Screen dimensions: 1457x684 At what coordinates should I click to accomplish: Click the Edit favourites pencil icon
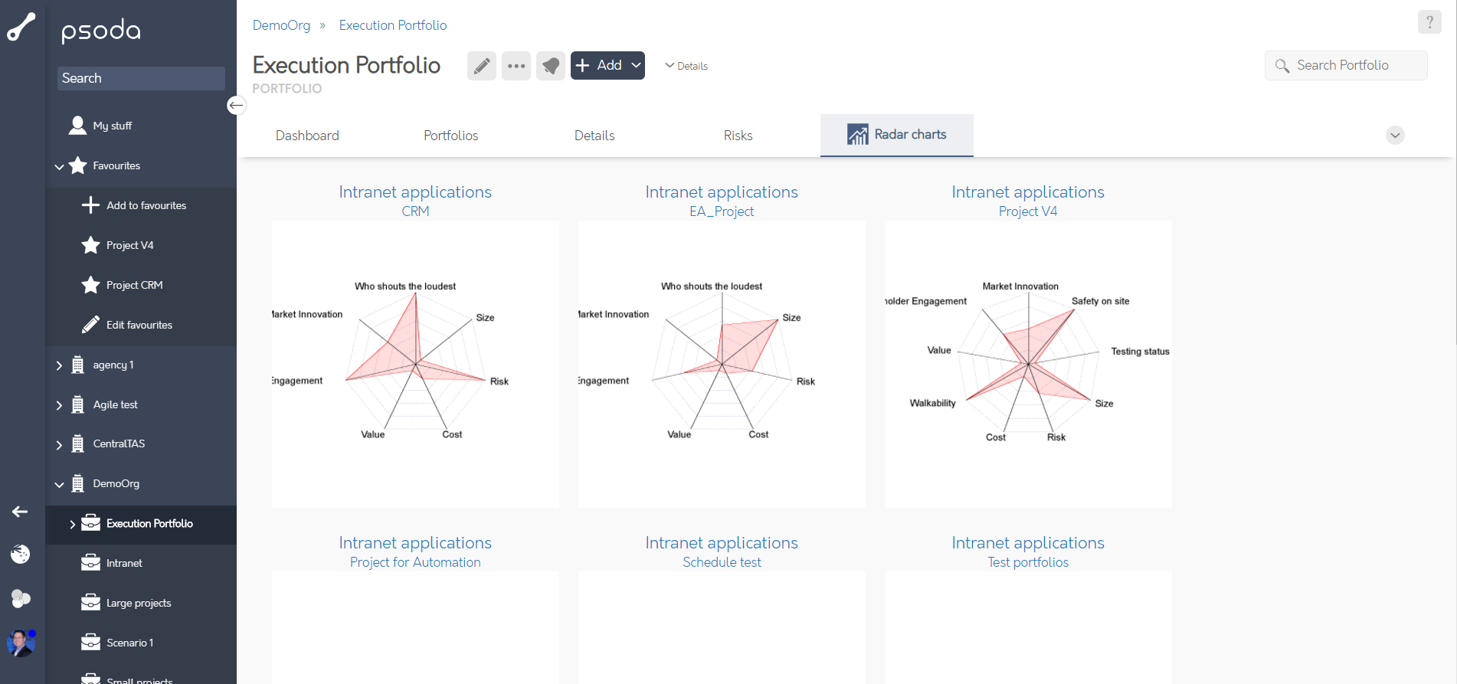(91, 324)
